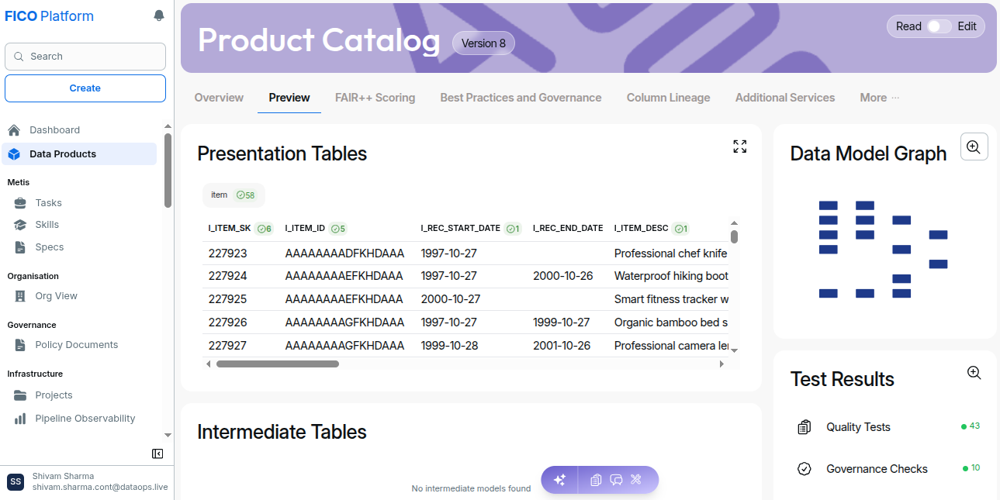Zoom into the Data Model Graph

(x=974, y=147)
